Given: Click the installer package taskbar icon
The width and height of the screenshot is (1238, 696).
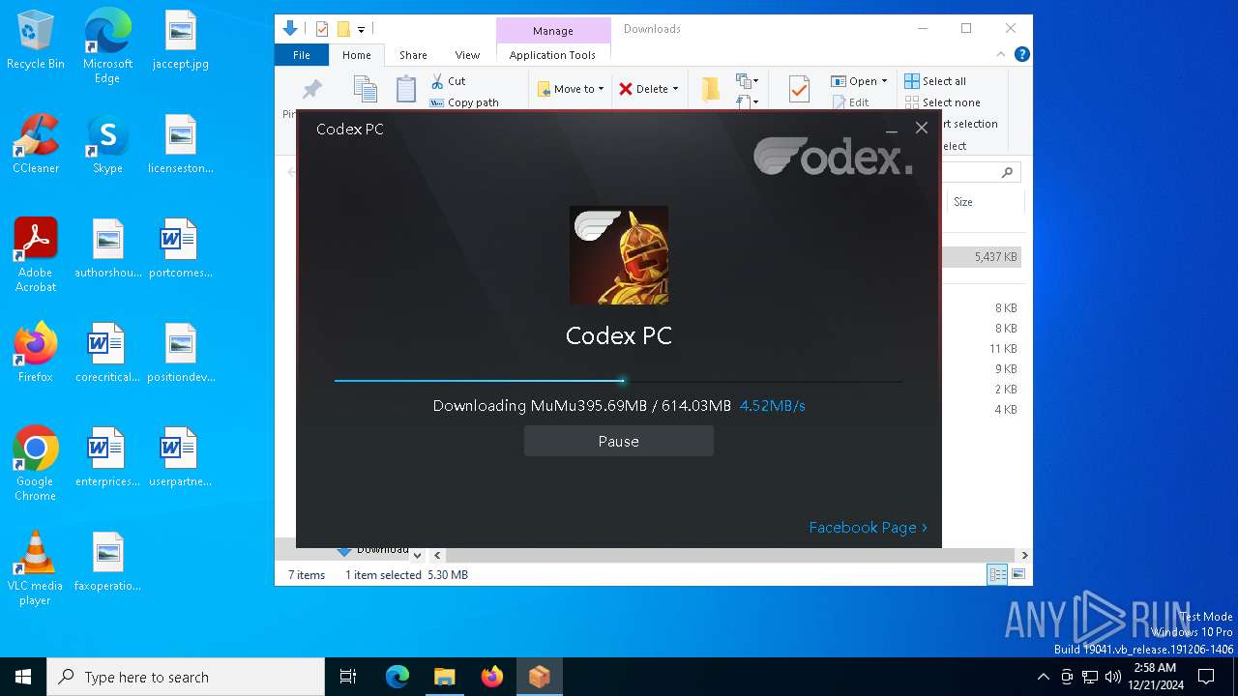Looking at the screenshot, I should [539, 677].
